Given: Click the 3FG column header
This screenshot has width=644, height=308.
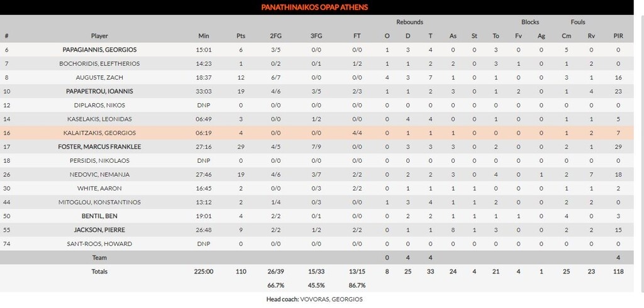Looking at the screenshot, I should (x=316, y=36).
